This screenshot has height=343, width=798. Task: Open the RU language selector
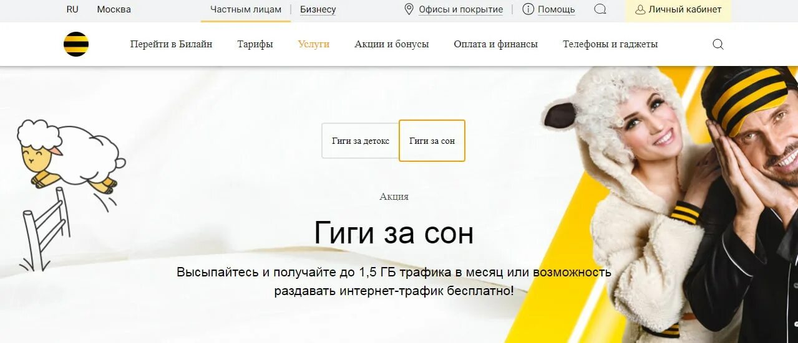click(x=72, y=9)
